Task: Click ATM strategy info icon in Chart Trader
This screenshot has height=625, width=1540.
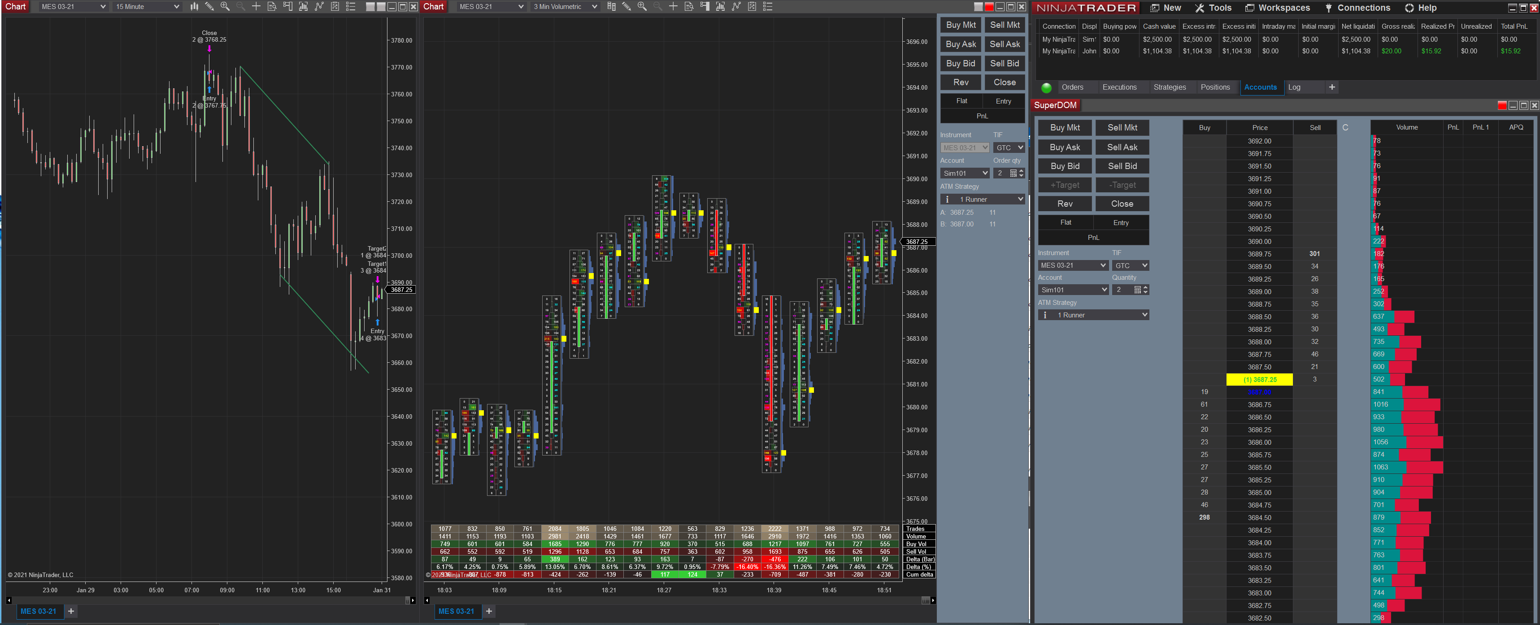Action: click(x=948, y=200)
